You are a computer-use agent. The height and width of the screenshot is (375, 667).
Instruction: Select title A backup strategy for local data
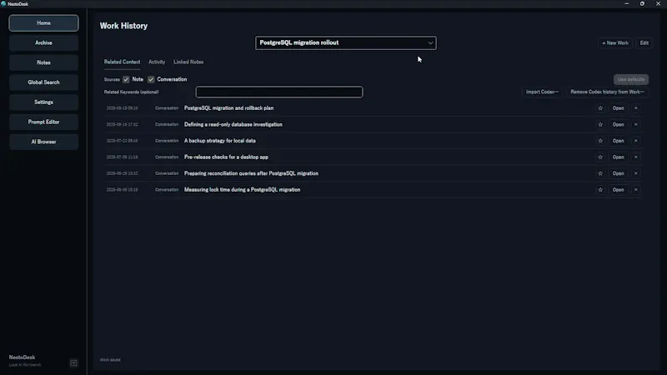[220, 141]
